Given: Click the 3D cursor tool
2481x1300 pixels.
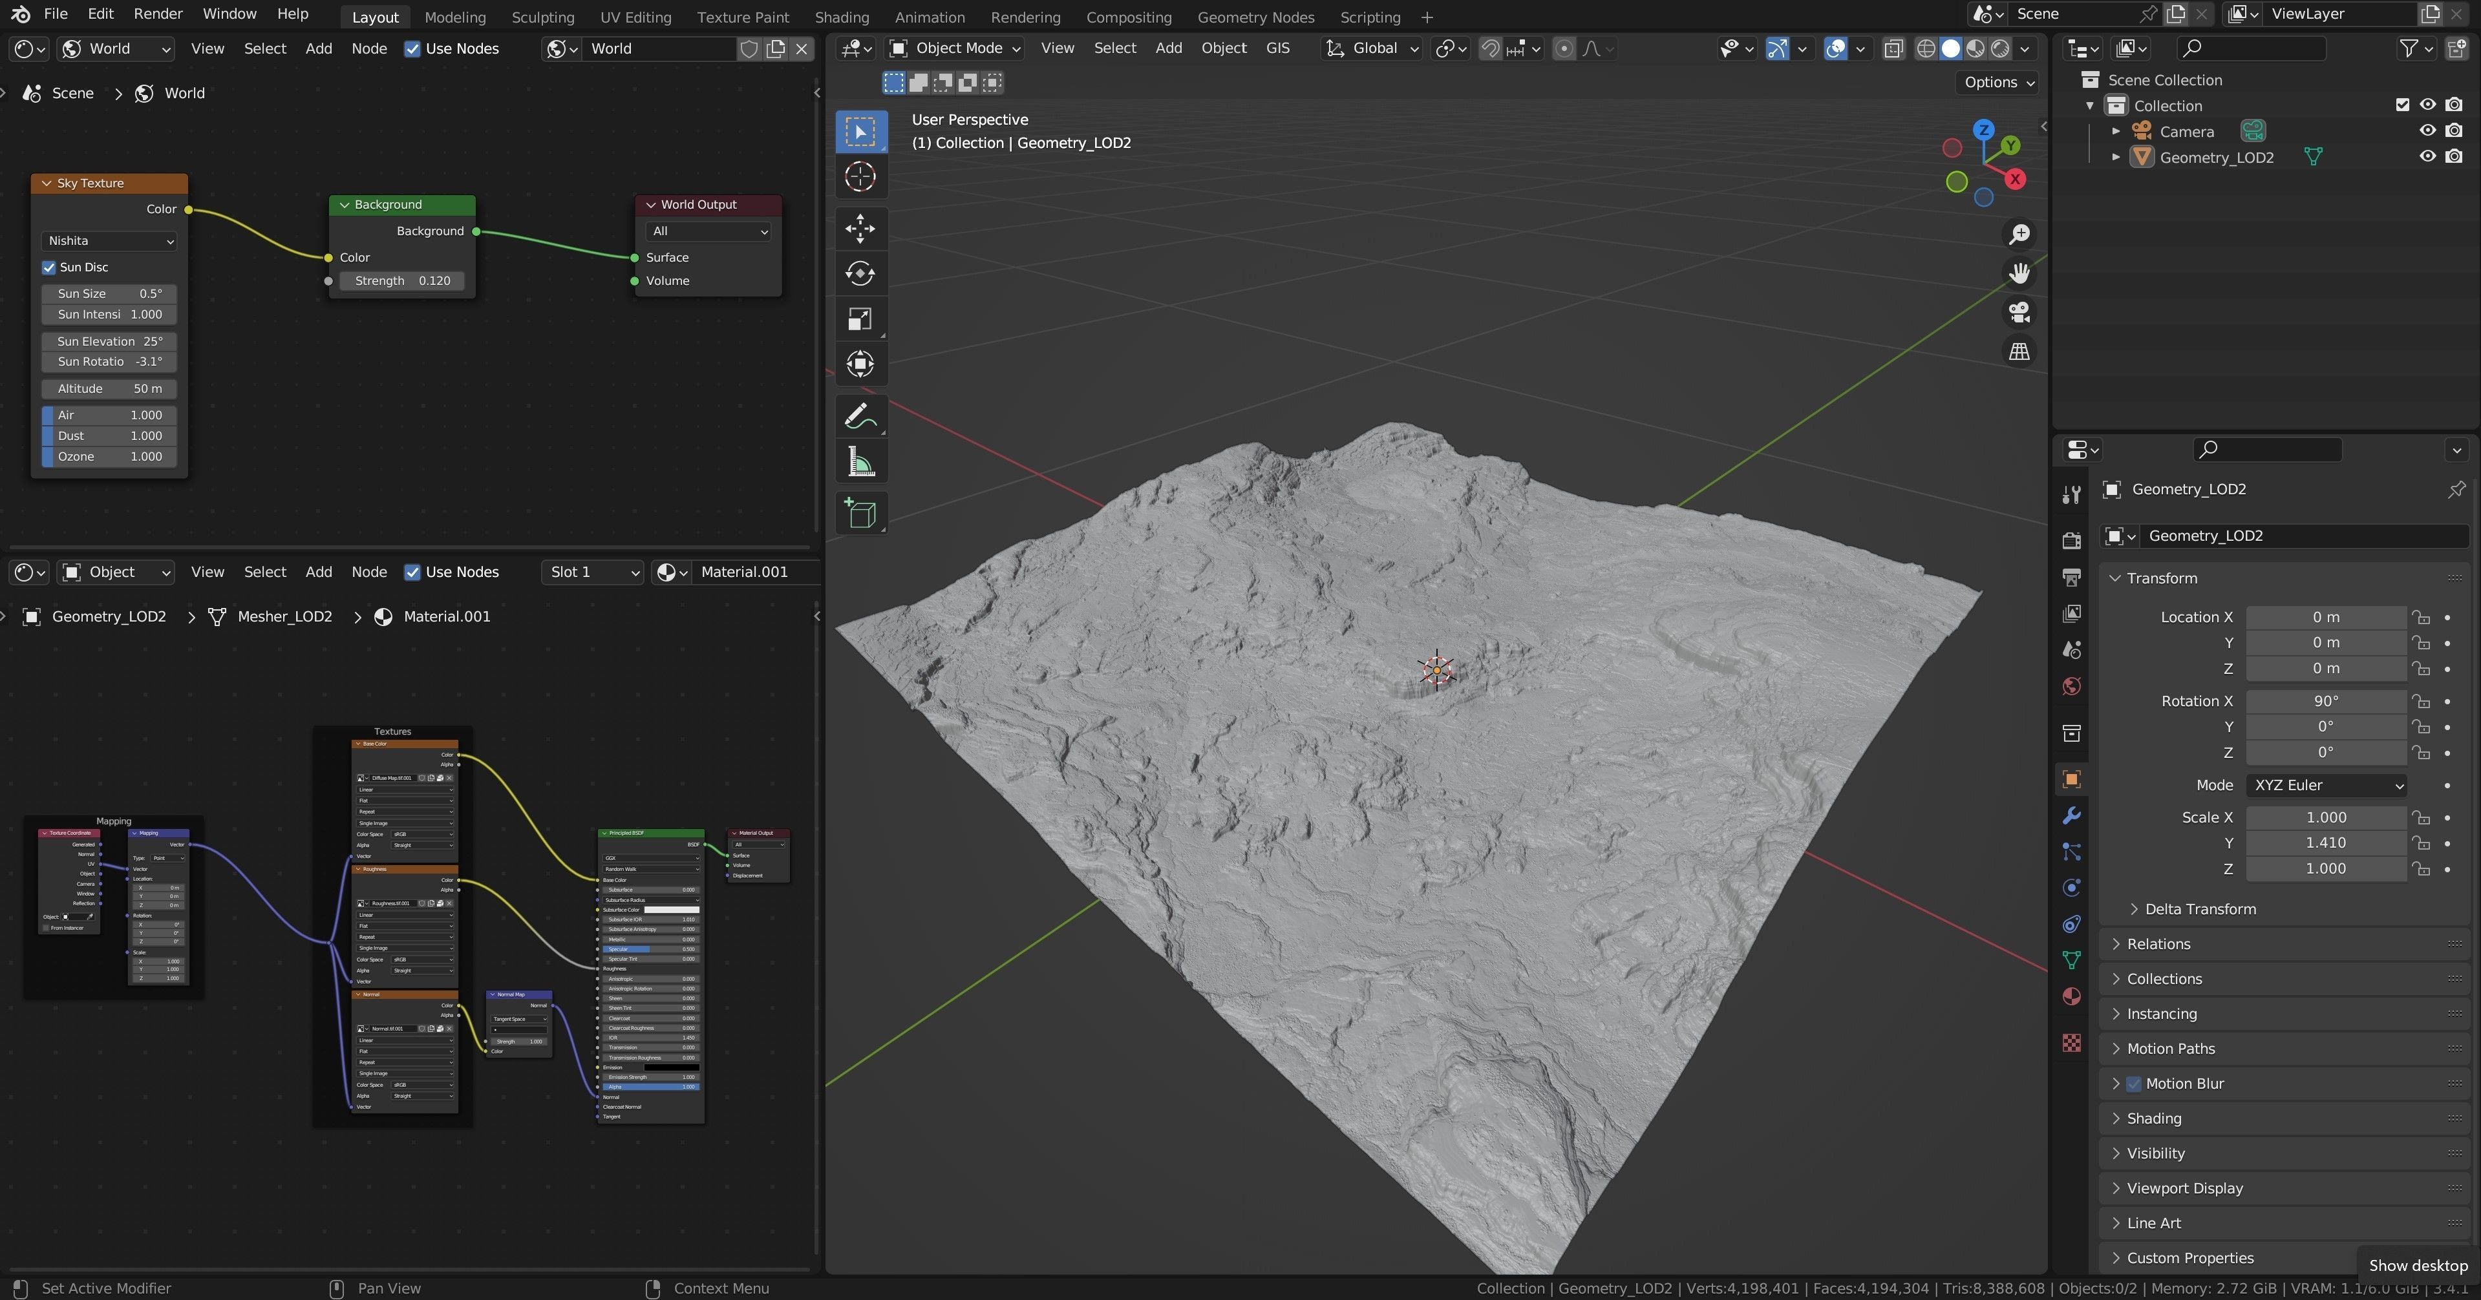Looking at the screenshot, I should [x=860, y=177].
